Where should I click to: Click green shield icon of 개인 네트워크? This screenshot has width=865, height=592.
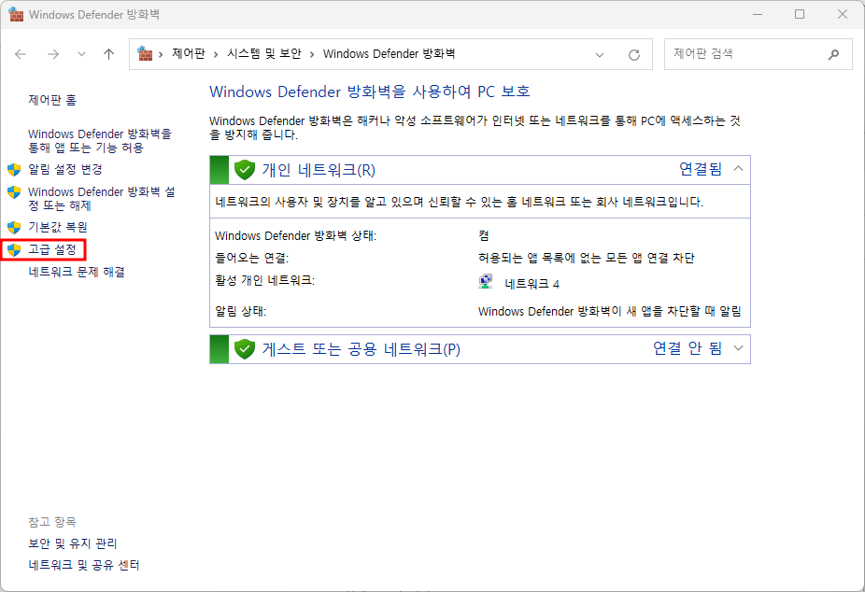click(245, 170)
